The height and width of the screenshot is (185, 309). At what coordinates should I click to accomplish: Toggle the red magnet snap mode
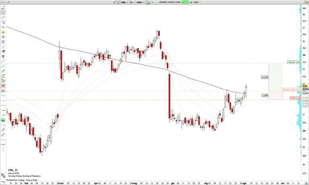click(x=3, y=85)
